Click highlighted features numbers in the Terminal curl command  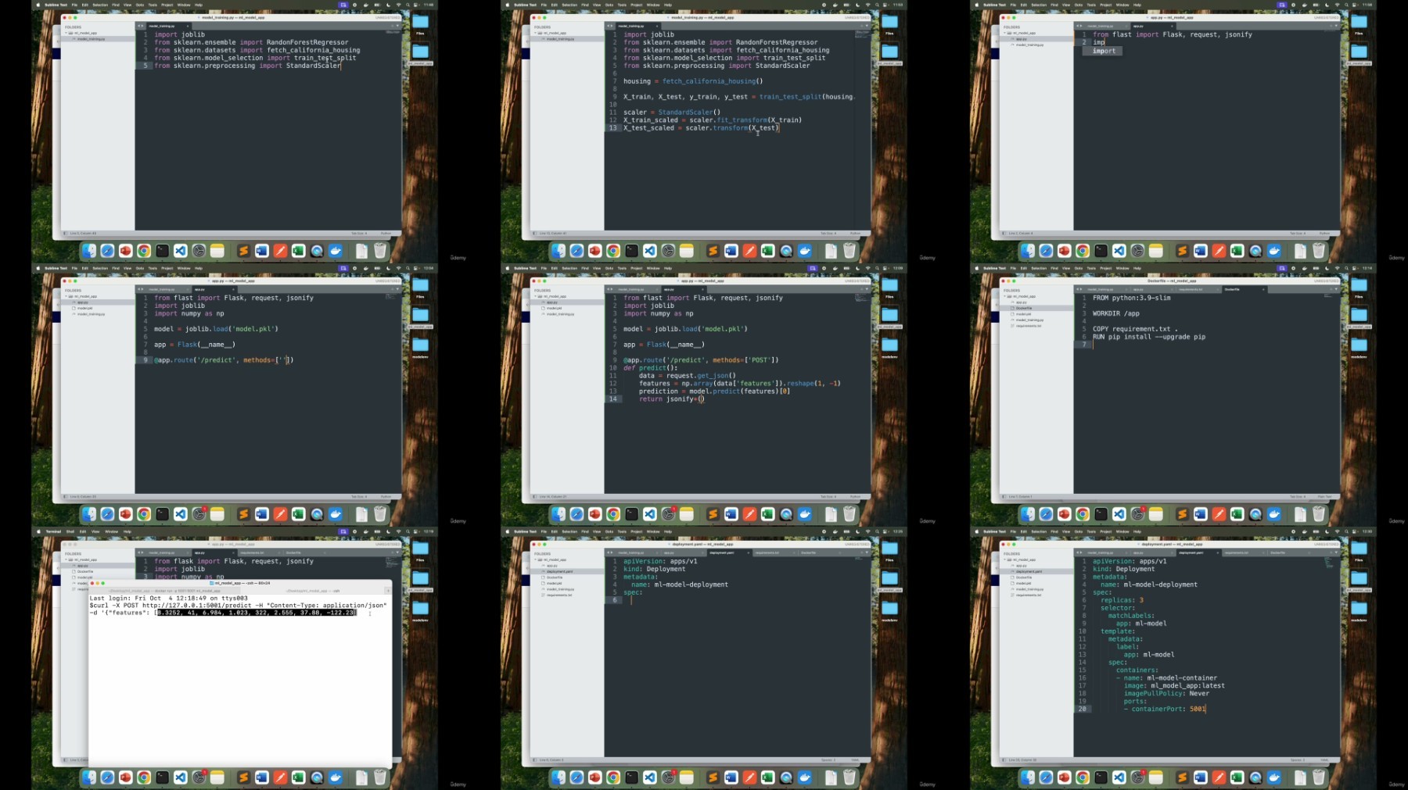point(256,613)
